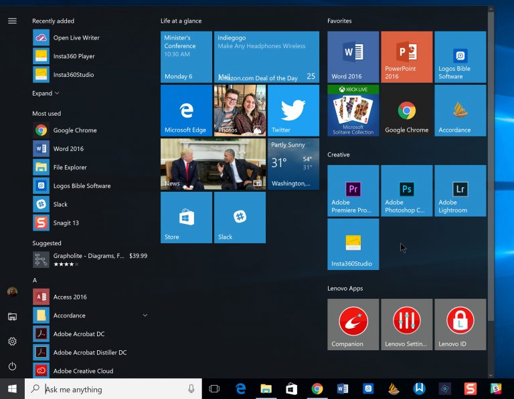Open the Adobe Lightroom tile
514x399 pixels.
coord(460,190)
